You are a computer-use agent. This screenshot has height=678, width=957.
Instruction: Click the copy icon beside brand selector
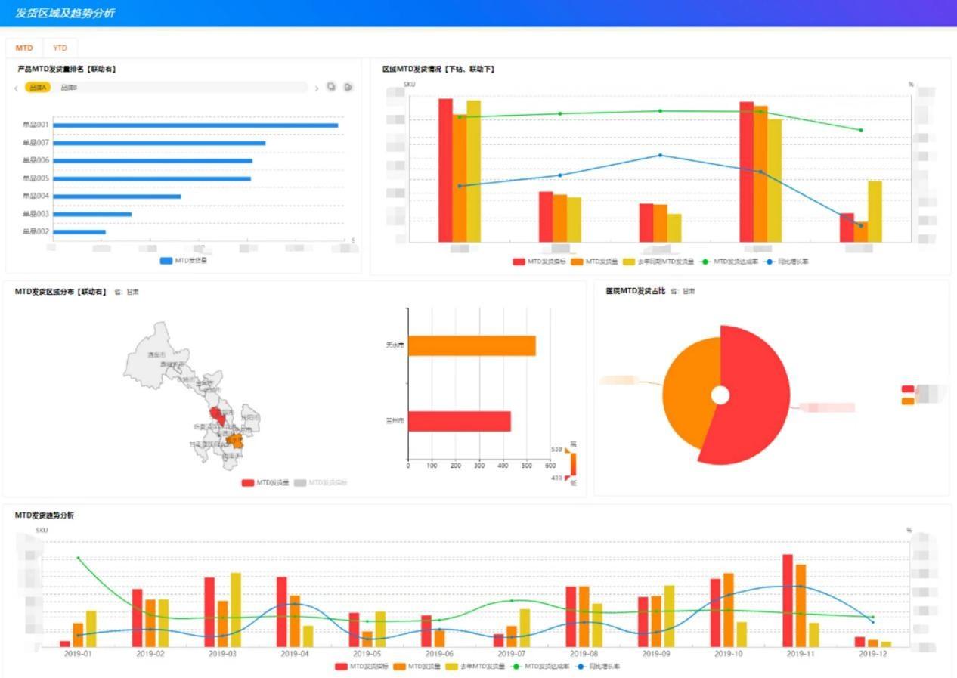click(331, 87)
